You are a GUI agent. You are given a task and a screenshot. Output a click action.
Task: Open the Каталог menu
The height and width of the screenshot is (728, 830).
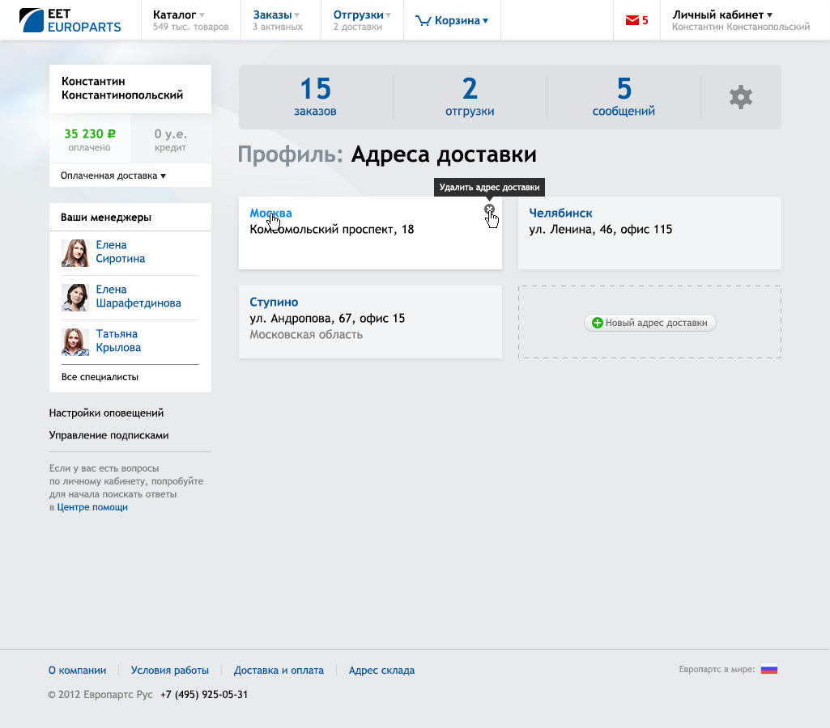178,15
